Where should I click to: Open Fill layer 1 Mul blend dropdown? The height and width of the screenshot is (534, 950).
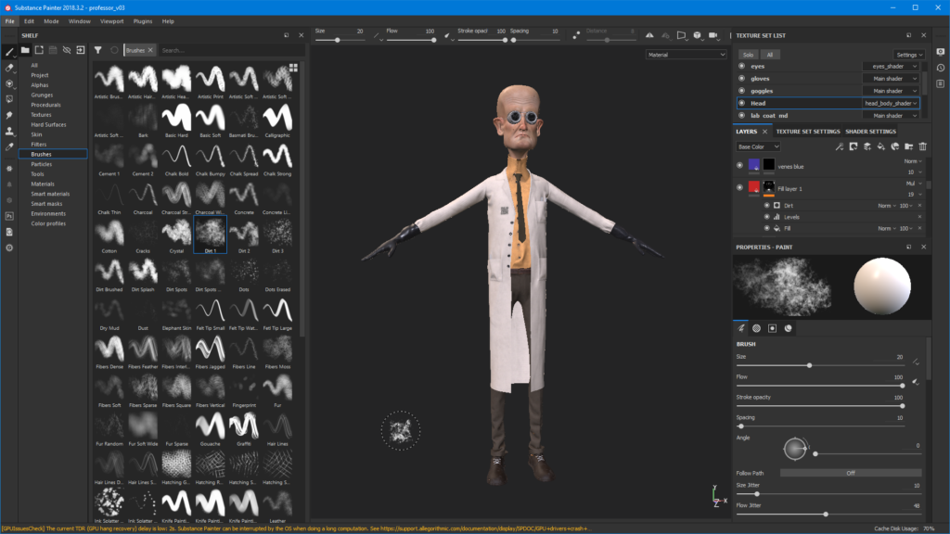coord(914,184)
